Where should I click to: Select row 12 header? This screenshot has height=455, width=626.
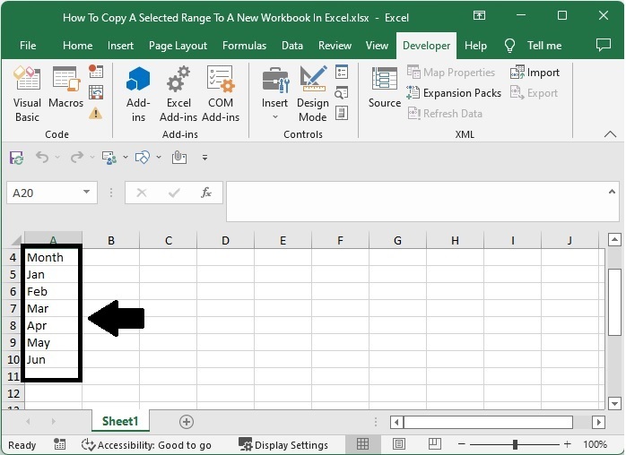(13, 393)
